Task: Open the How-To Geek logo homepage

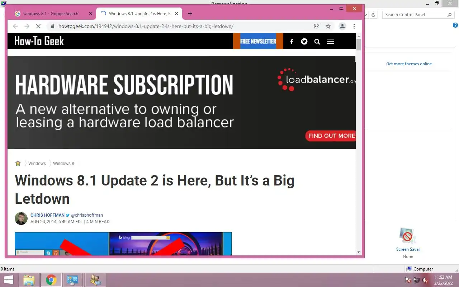Action: (39, 41)
